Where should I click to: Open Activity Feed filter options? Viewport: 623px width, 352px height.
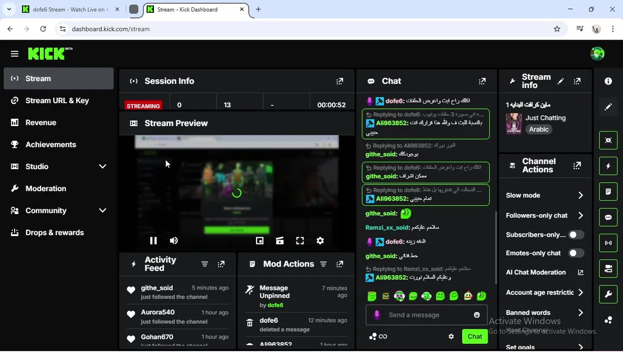205,264
